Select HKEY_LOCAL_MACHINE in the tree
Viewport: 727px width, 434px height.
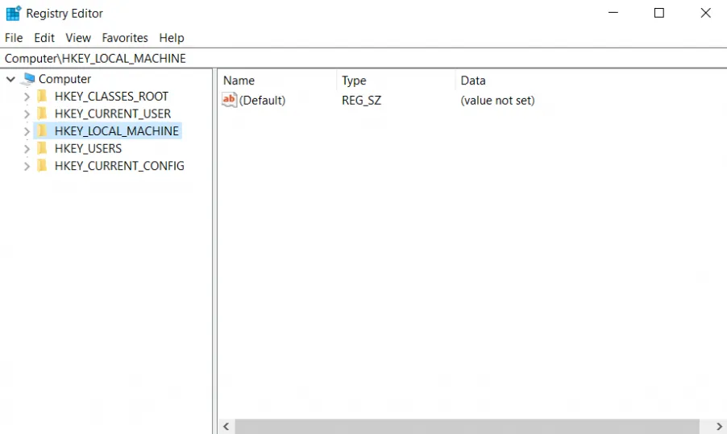point(116,131)
